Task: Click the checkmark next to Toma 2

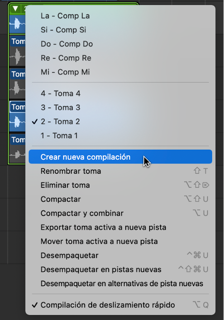Action: (x=34, y=121)
